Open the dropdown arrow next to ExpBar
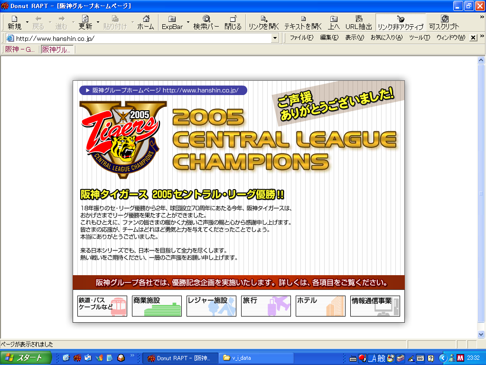Image resolution: width=486 pixels, height=365 pixels. click(x=188, y=22)
